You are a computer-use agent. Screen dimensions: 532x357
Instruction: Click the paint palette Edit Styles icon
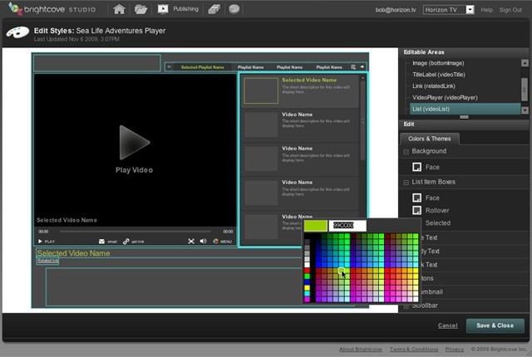click(17, 33)
